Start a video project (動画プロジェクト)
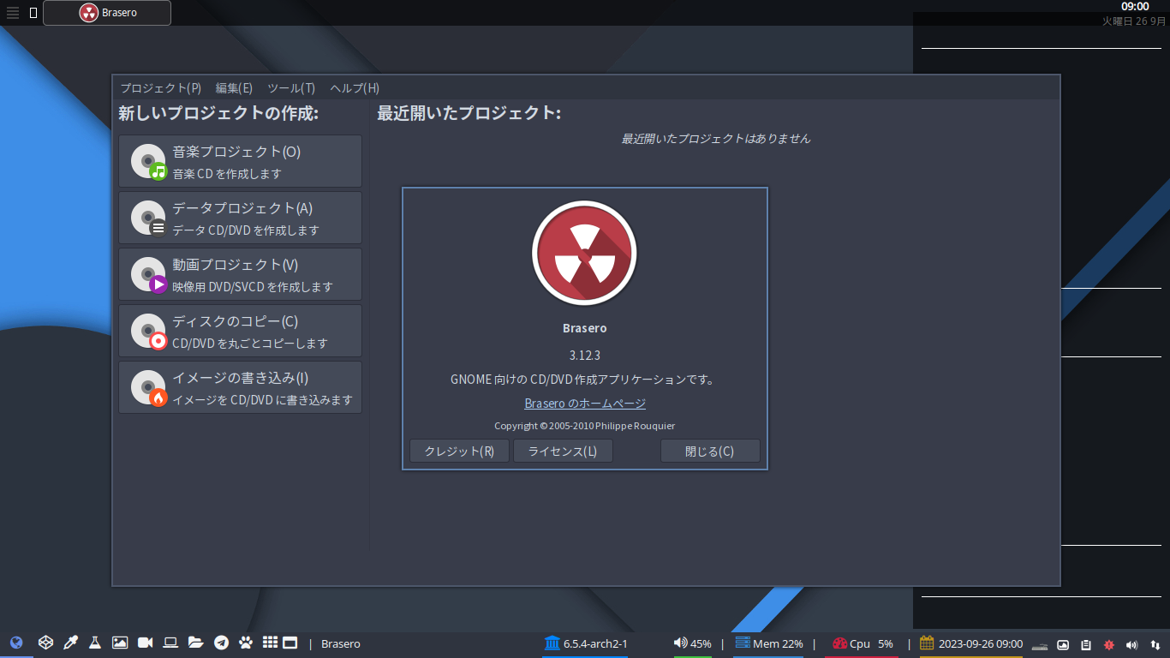The image size is (1170, 658). (240, 274)
